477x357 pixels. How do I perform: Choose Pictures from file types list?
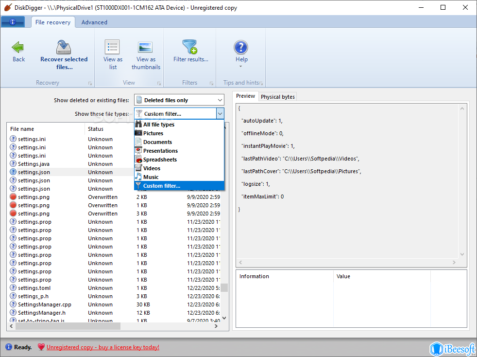pos(153,133)
